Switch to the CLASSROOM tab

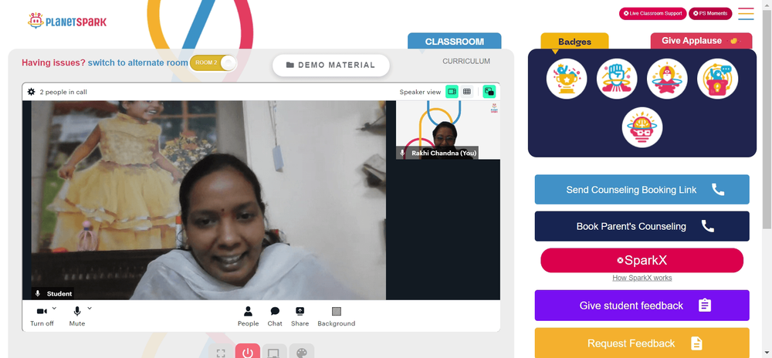click(455, 42)
